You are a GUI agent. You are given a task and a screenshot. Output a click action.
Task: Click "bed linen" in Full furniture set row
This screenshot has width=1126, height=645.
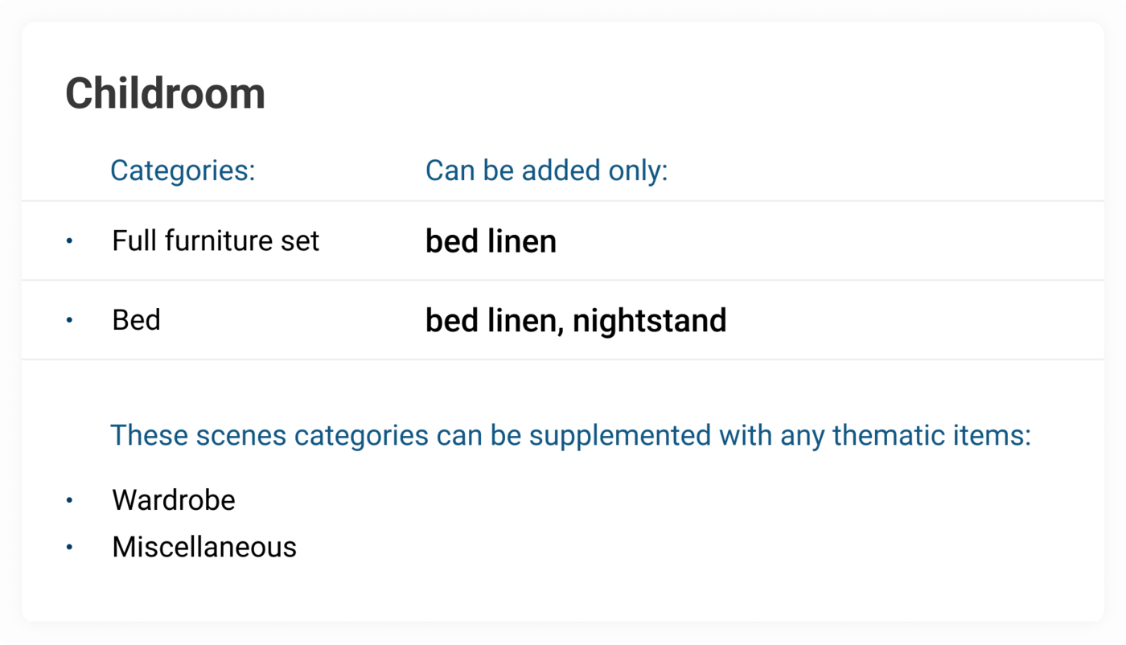(491, 241)
